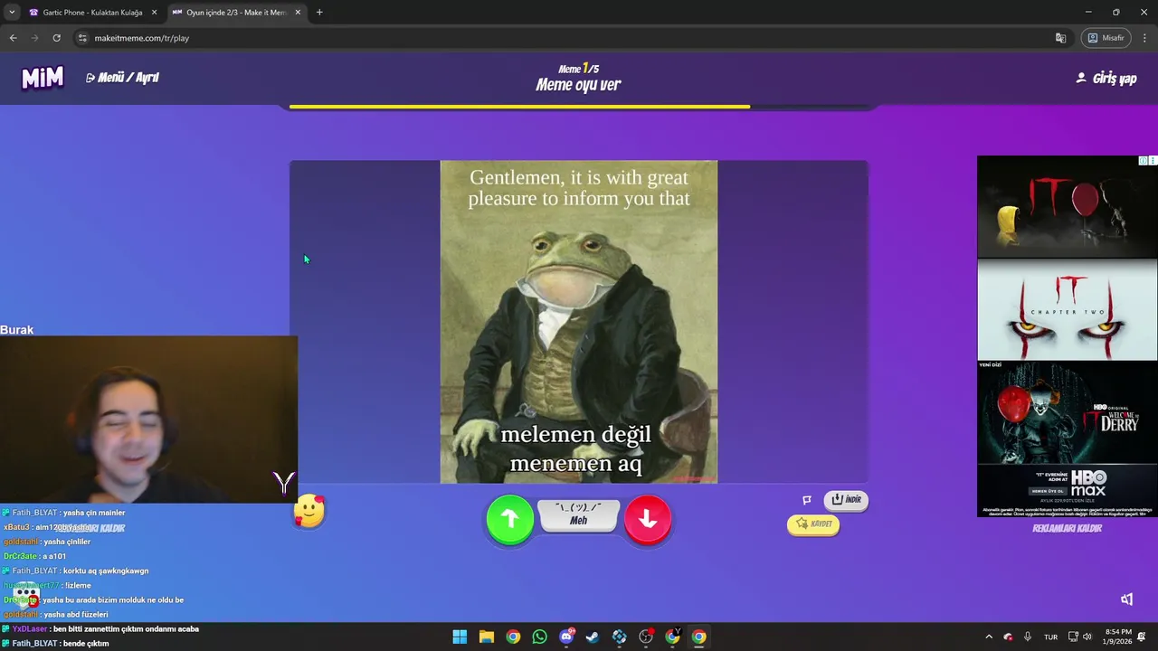1158x651 pixels.
Task: Go back with the browser back arrow
Action: [13, 38]
